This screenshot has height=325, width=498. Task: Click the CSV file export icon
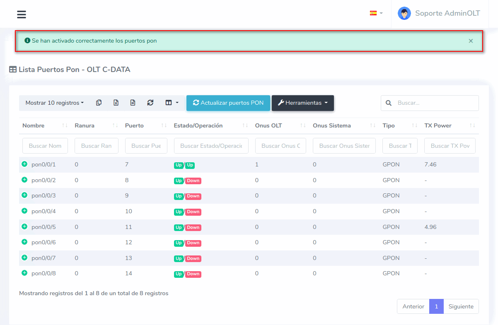[x=133, y=103]
